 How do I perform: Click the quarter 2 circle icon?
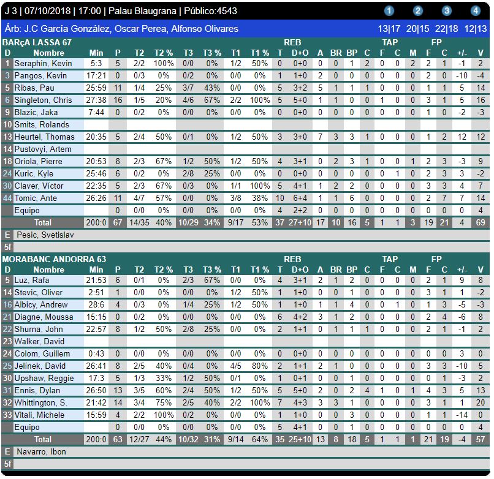(x=418, y=11)
